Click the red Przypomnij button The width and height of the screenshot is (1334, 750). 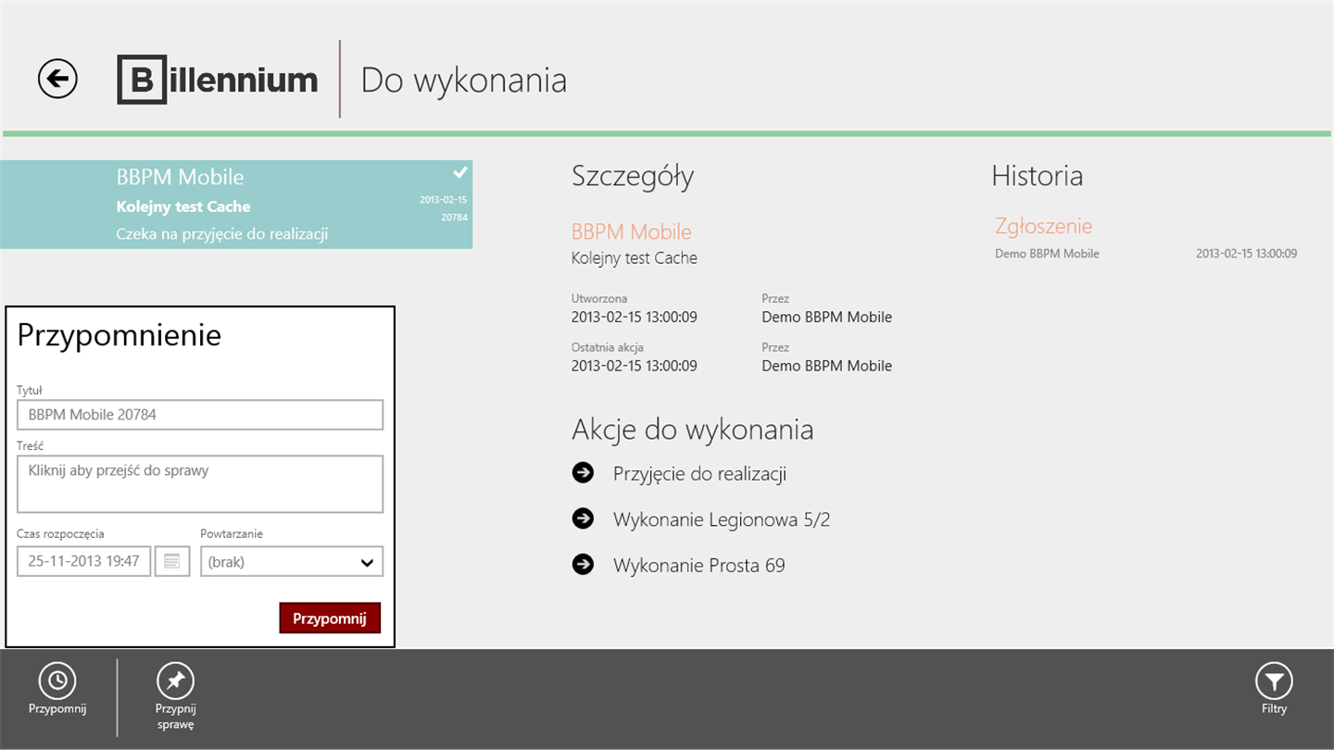coord(330,619)
